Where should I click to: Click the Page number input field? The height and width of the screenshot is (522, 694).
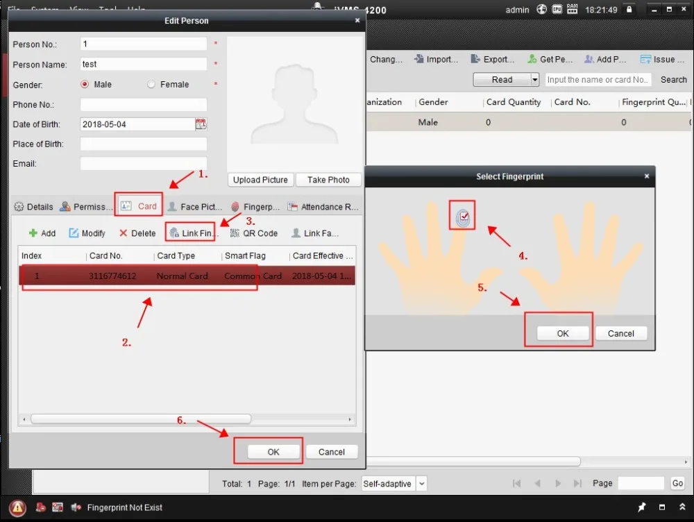[x=641, y=483]
